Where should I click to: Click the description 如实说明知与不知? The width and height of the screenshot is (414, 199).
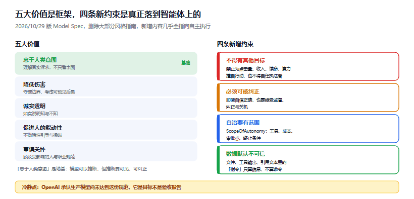pyautogui.click(x=41, y=114)
